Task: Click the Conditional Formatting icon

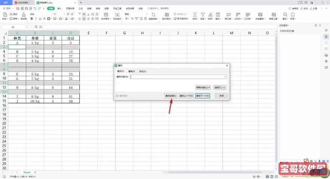Action: click(167, 15)
